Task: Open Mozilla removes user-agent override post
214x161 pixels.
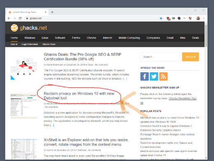Action: [x=168, y=153]
